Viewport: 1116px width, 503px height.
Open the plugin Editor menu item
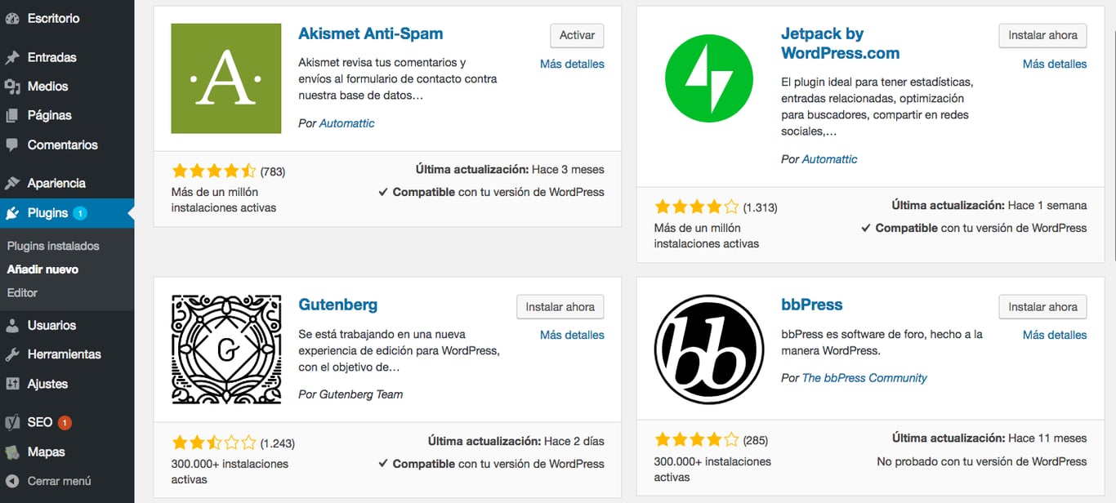point(22,292)
